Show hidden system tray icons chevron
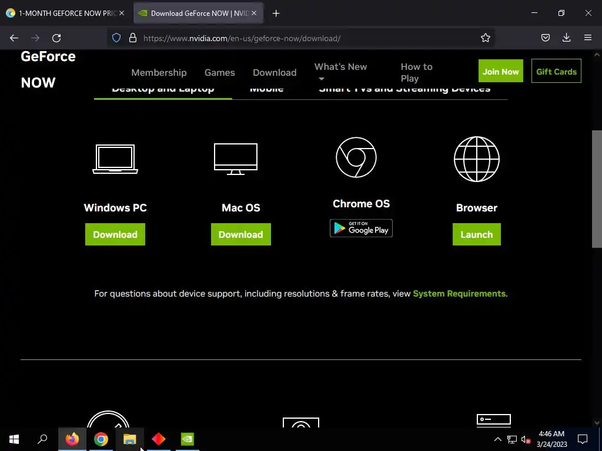 (x=497, y=439)
